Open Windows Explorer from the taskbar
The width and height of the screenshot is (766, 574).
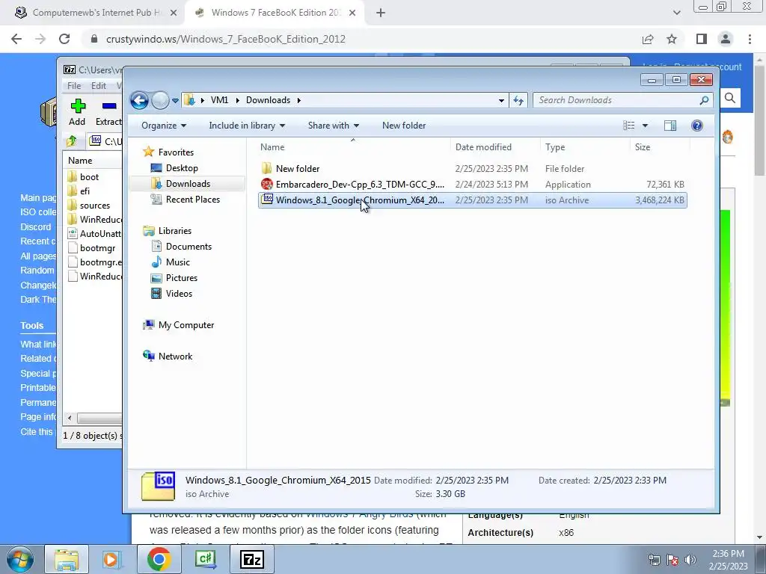67,559
